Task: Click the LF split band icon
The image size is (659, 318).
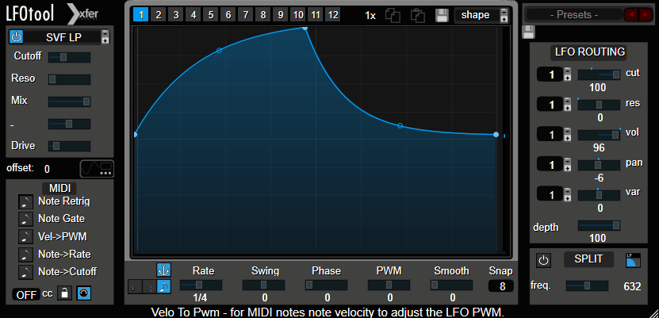Action: point(633,260)
